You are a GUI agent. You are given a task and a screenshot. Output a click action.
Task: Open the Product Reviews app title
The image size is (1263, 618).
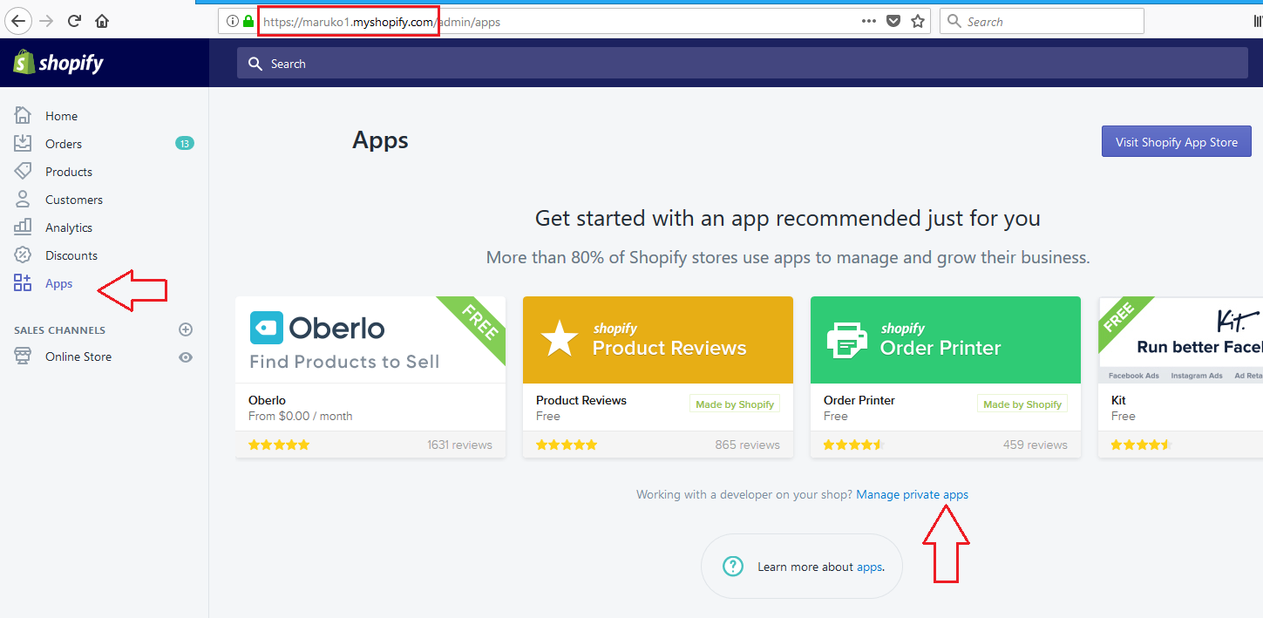click(581, 400)
